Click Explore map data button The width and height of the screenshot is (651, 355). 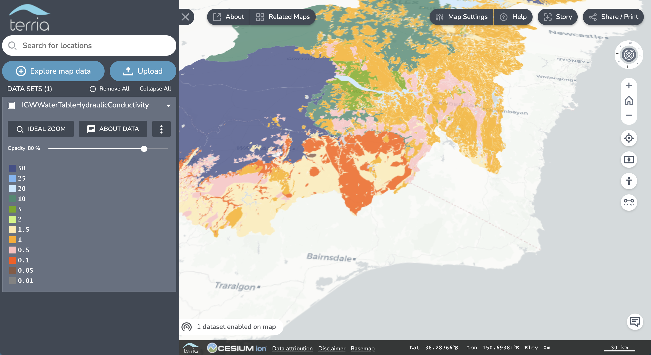[x=53, y=71]
